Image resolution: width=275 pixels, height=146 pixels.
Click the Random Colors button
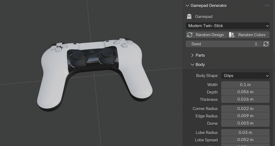click(x=249, y=35)
